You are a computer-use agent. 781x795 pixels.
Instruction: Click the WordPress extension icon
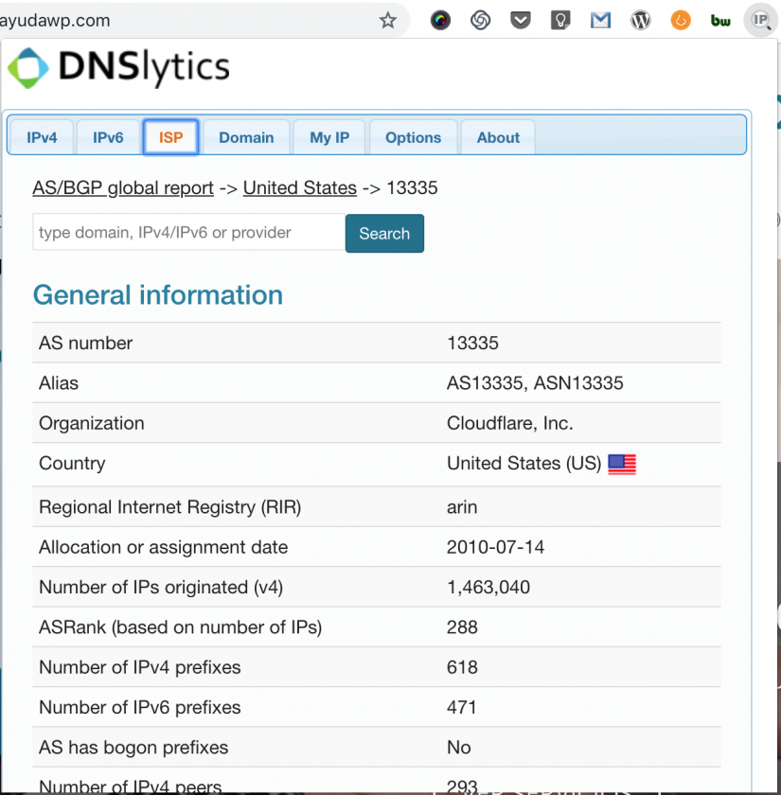click(x=641, y=20)
